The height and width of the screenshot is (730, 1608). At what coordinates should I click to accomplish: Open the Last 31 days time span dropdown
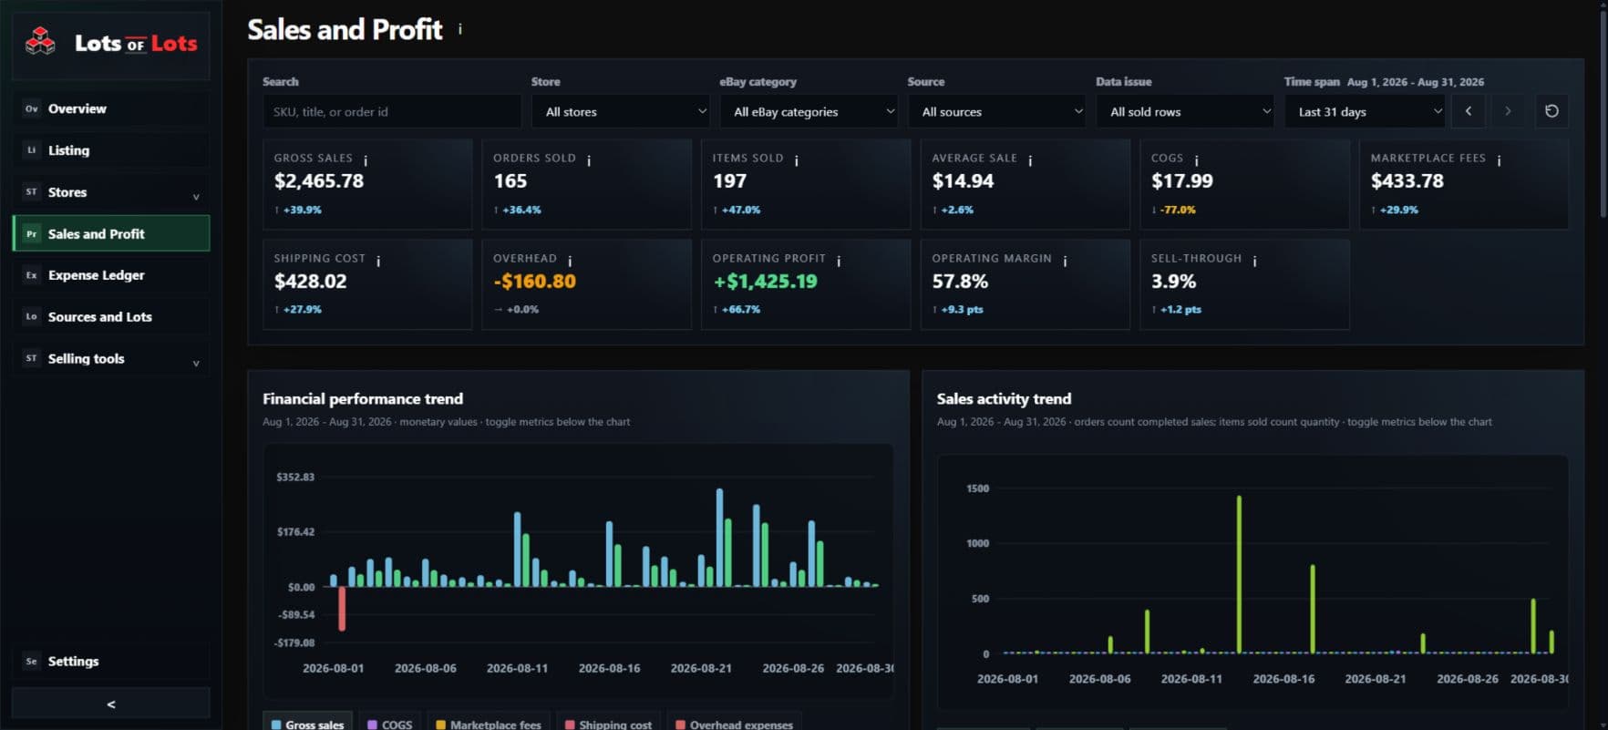pyautogui.click(x=1366, y=111)
